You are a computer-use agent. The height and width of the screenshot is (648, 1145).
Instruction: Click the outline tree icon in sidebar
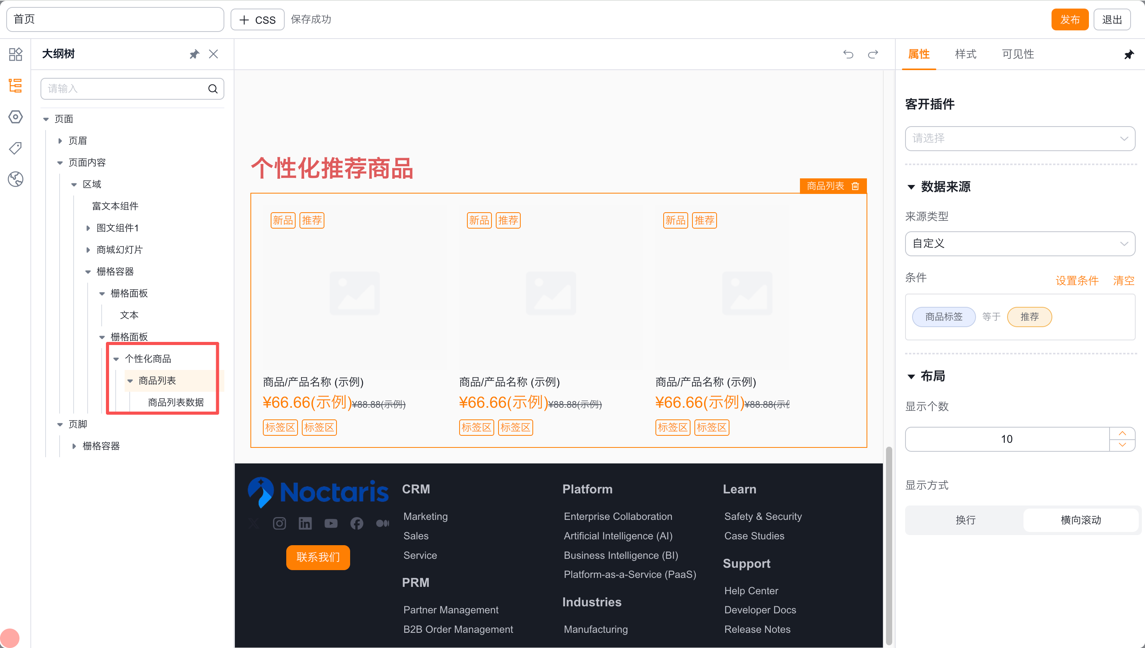15,85
